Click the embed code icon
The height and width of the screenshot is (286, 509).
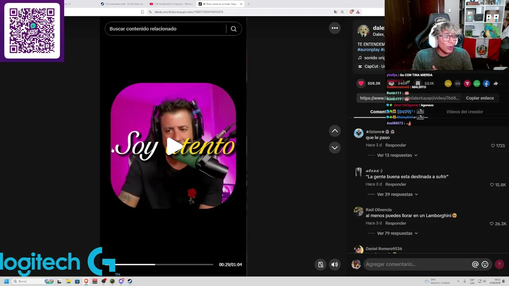coord(458,83)
